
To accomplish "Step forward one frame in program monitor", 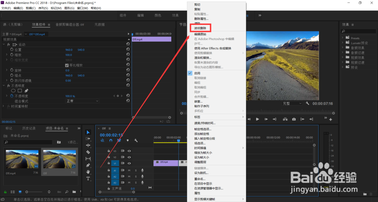I will pos(266,119).
